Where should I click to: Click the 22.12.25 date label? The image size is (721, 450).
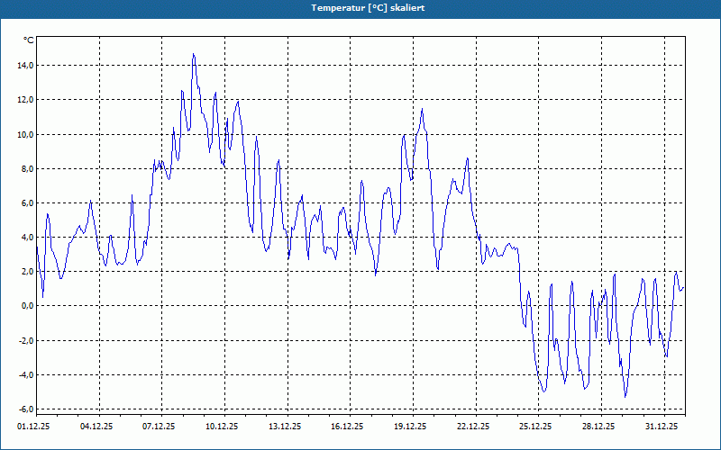click(x=472, y=427)
